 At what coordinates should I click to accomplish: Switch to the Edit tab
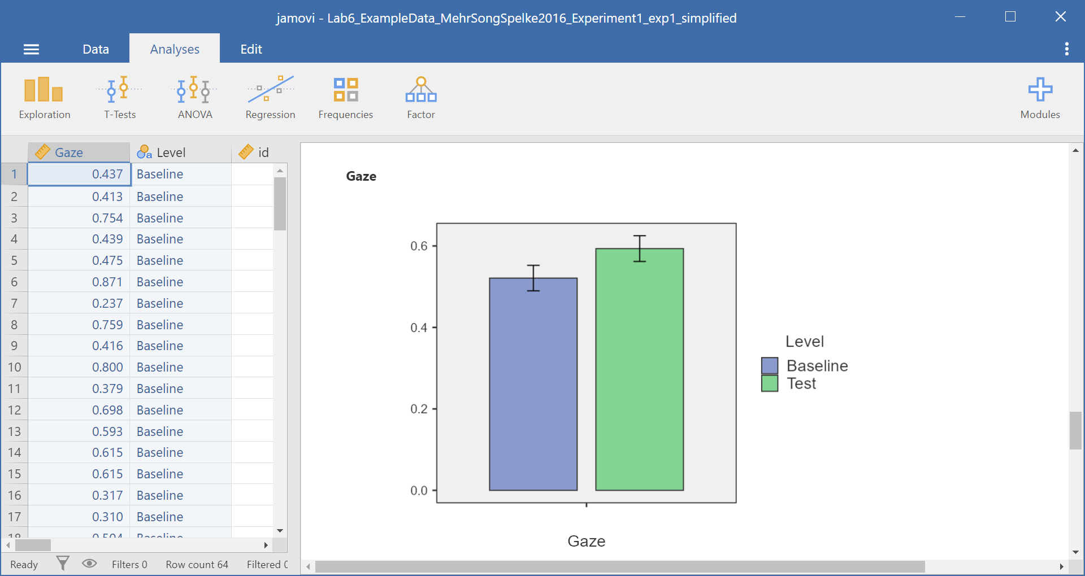click(x=251, y=50)
